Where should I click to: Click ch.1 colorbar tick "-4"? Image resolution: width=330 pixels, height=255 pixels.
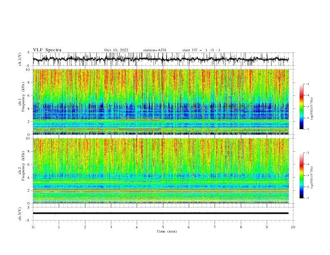point(307,95)
